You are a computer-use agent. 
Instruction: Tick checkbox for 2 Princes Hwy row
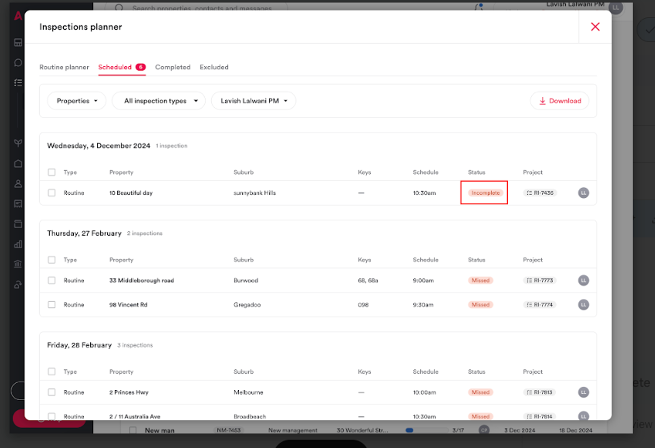pos(52,392)
